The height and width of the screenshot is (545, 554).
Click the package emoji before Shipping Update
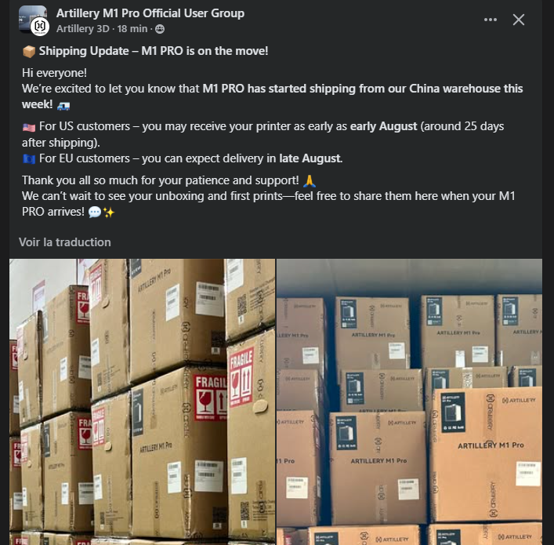[x=29, y=52]
